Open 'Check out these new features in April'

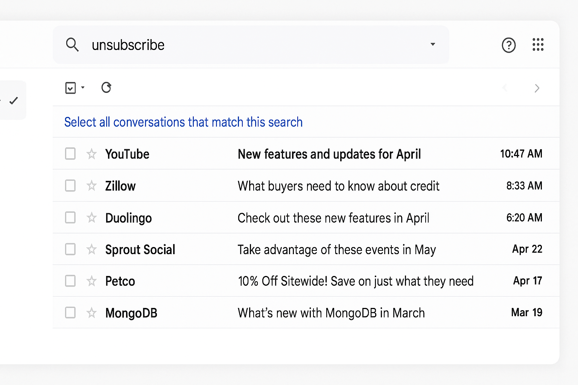pos(333,218)
